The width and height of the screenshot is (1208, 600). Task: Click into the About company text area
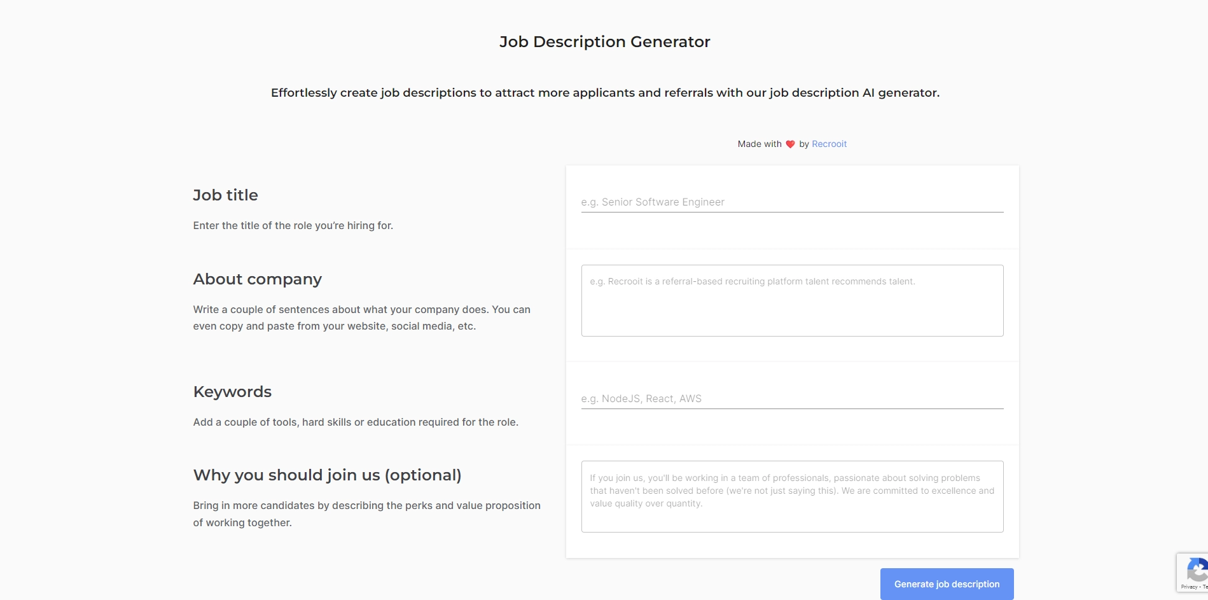pos(792,300)
